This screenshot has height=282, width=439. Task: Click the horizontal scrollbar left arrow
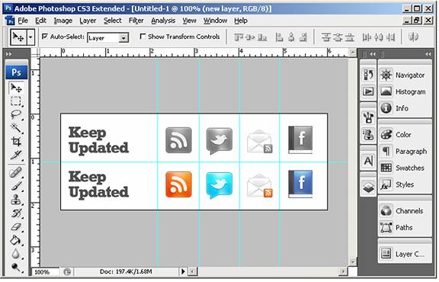click(x=193, y=271)
